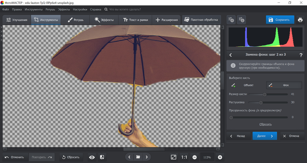Click the Далее button
This screenshot has height=163, width=307.
point(265,136)
